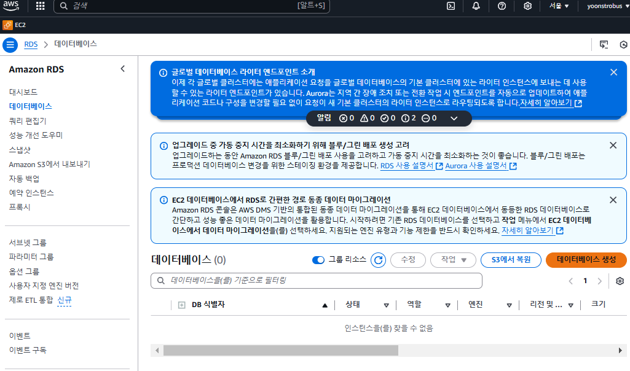
Task: Open the notifications bell icon
Action: tap(476, 6)
